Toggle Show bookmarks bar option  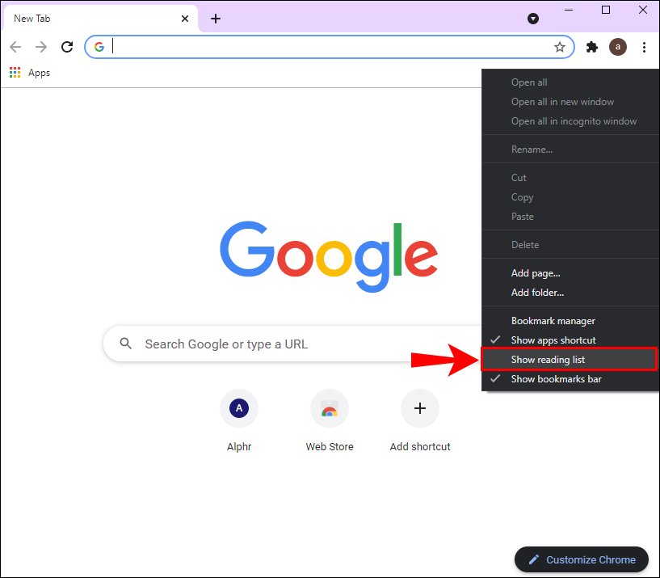coord(570,379)
